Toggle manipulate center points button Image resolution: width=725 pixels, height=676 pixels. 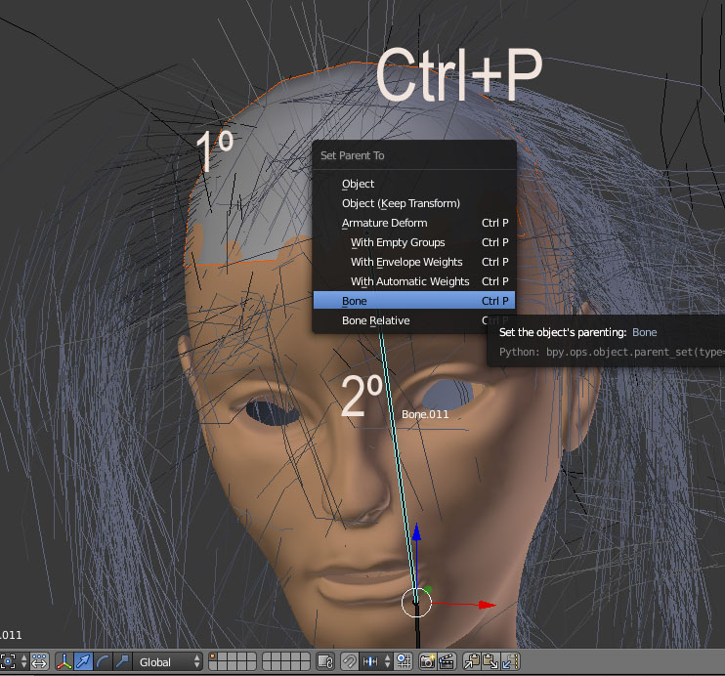click(x=39, y=662)
